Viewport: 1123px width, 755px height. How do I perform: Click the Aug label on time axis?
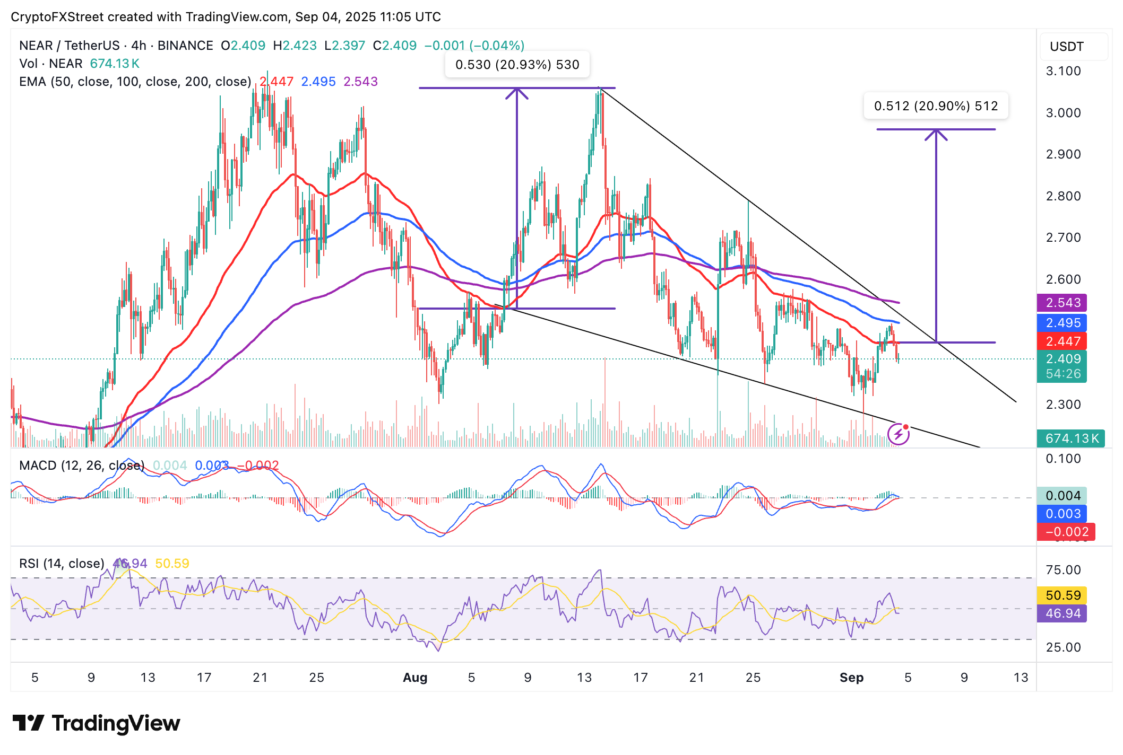click(415, 678)
